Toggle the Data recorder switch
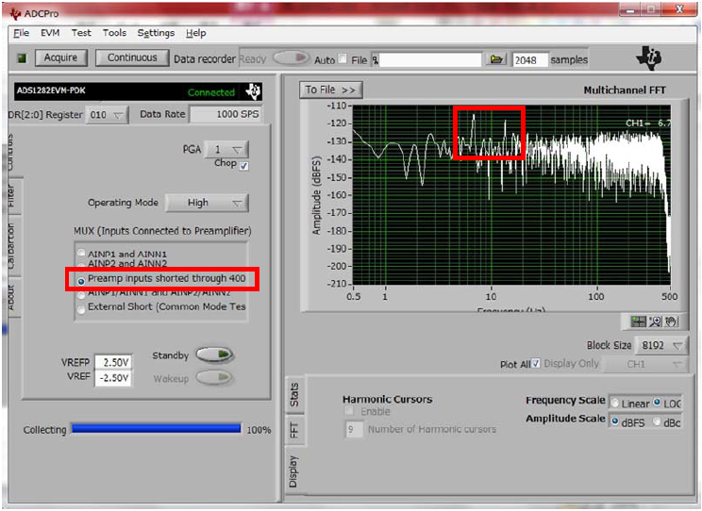The height and width of the screenshot is (511, 702). 291,58
